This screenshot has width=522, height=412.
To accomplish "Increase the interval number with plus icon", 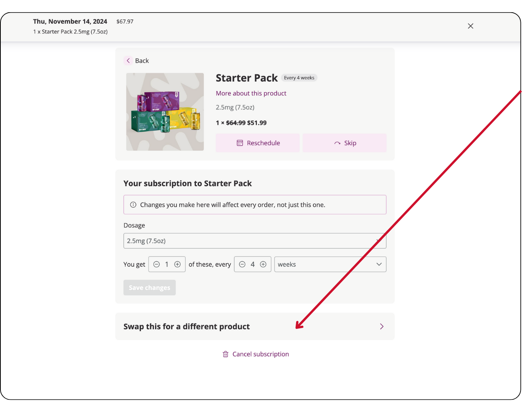I will pyautogui.click(x=263, y=264).
